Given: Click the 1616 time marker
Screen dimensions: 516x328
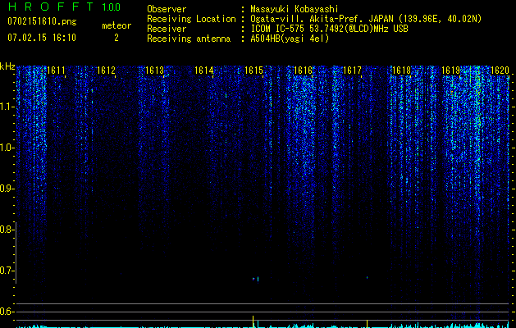Looking at the screenshot, I should pos(303,70).
